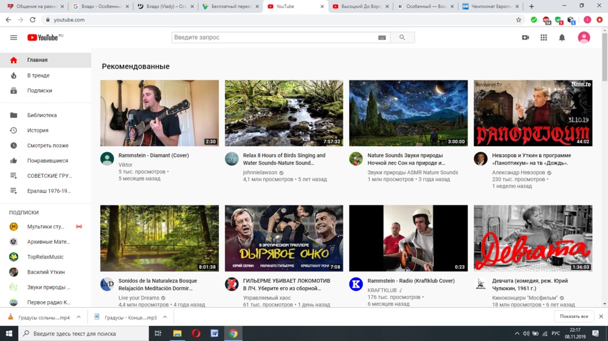Open the СОВЕТСКИЕ ГРУ... playlist

pos(46,176)
